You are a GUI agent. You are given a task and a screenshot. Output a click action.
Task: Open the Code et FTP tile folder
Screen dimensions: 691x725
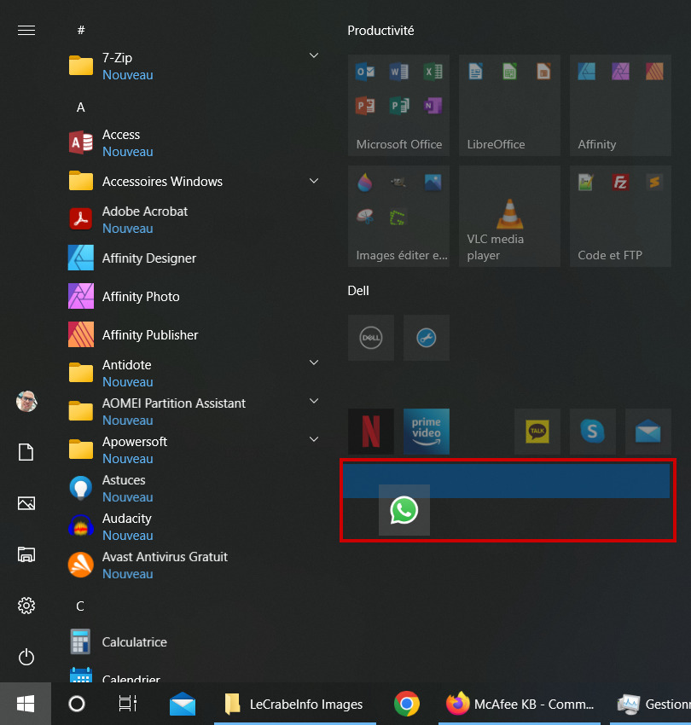[621, 217]
